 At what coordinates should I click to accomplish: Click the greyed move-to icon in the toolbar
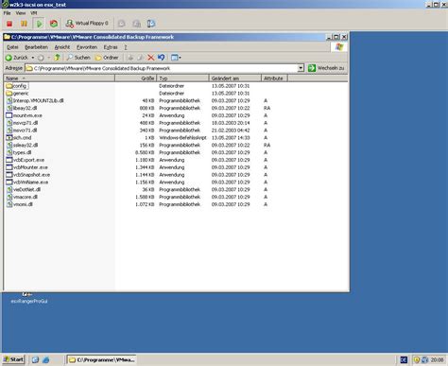point(130,58)
